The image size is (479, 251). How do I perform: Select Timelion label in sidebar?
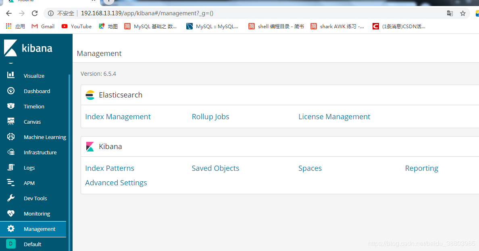[34, 106]
